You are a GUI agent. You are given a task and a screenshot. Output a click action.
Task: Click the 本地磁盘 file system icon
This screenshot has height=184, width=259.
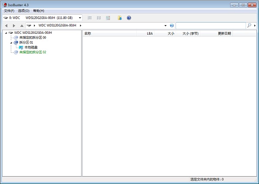click(x=21, y=47)
